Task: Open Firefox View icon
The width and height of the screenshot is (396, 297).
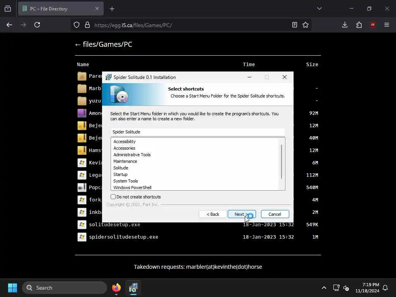Action: click(x=8, y=9)
